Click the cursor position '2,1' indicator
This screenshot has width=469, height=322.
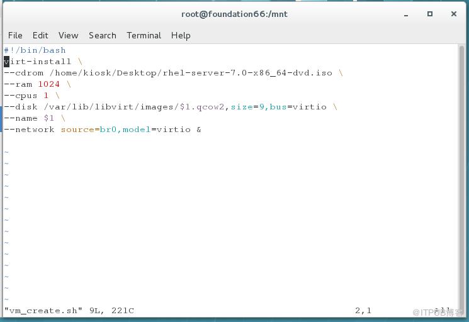coord(363,311)
